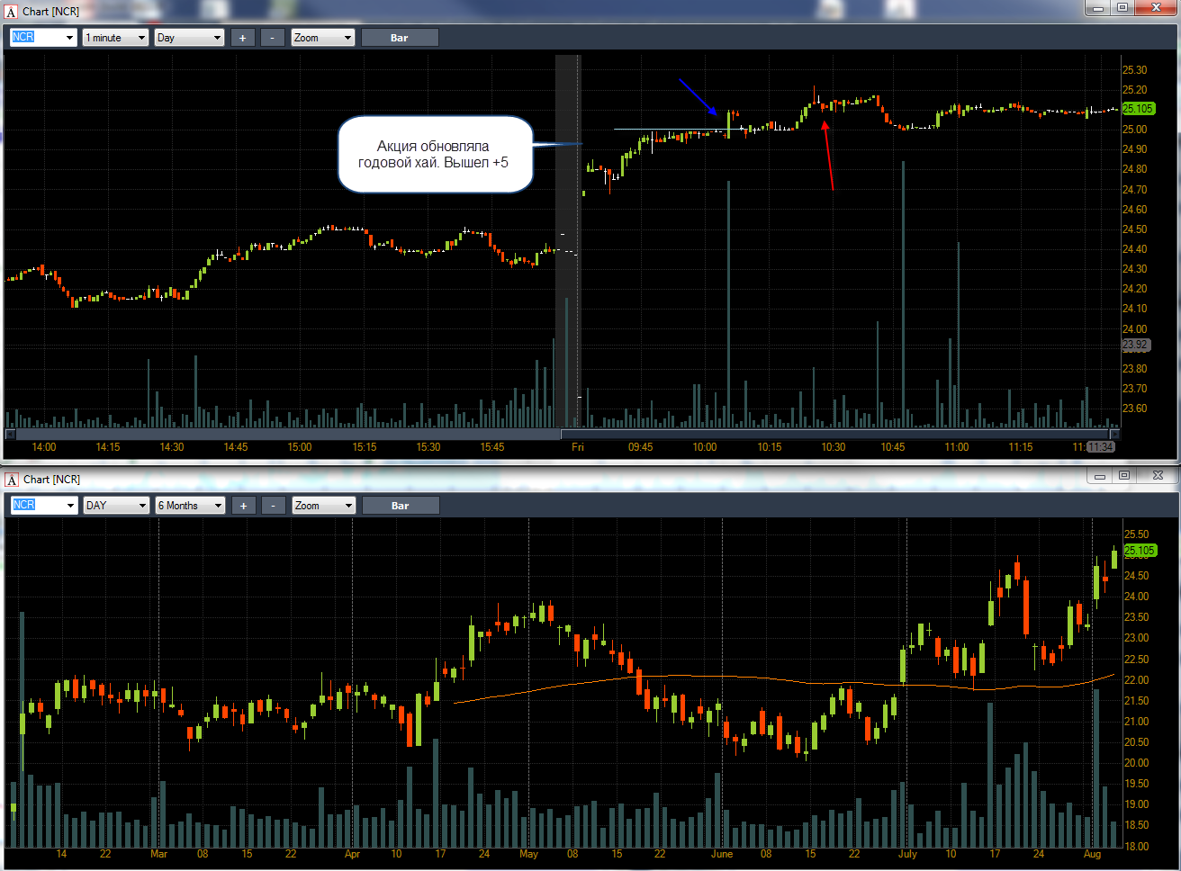The width and height of the screenshot is (1181, 871).
Task: Zoom in with top chart plus button
Action: (x=242, y=38)
